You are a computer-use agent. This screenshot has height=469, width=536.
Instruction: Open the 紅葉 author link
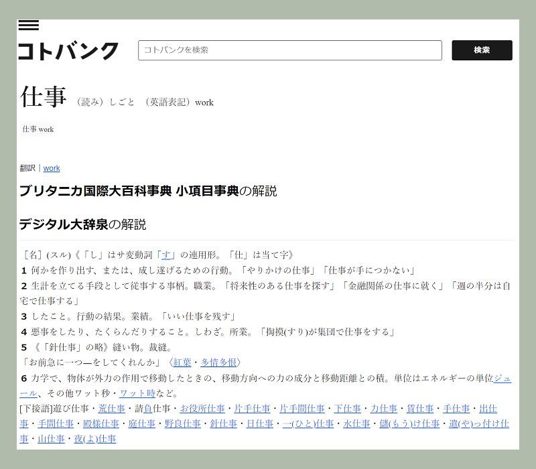182,362
